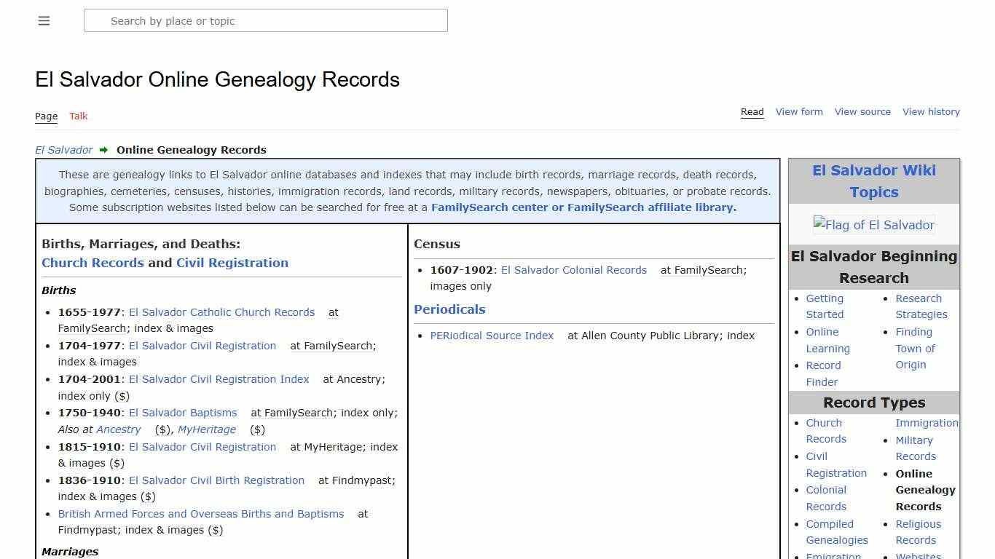Switch to the Talk tab
Image resolution: width=995 pixels, height=559 pixels.
pos(78,116)
